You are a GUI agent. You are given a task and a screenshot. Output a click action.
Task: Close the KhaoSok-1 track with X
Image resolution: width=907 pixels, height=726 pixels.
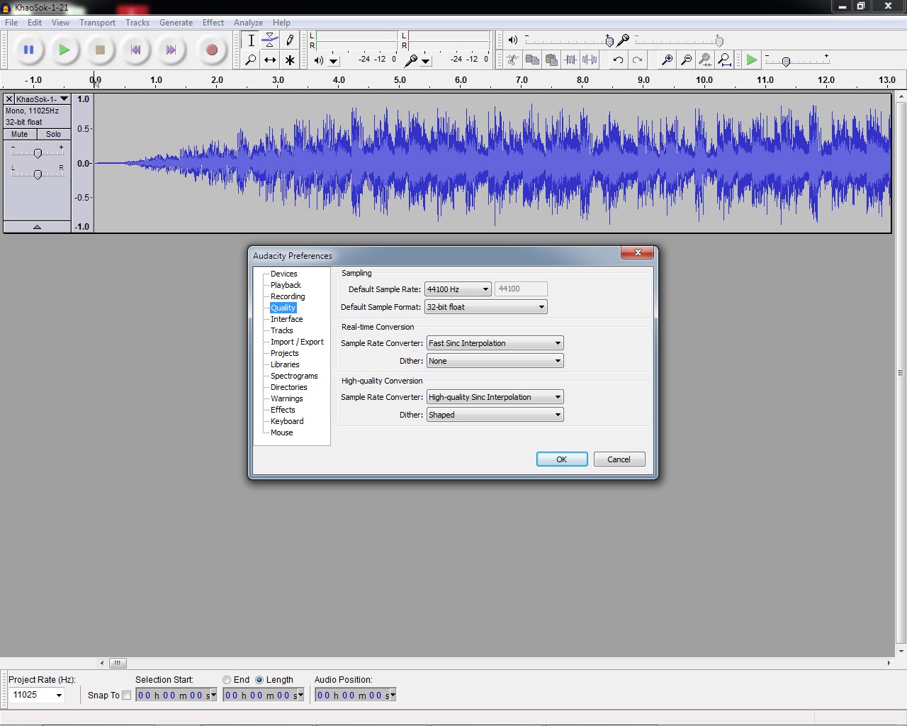point(9,99)
